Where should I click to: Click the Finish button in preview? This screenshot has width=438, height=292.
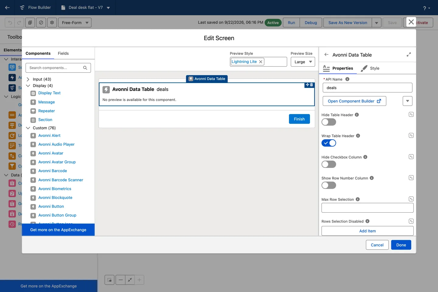pyautogui.click(x=299, y=119)
